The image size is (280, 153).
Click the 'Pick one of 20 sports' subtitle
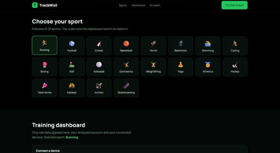point(80,29)
